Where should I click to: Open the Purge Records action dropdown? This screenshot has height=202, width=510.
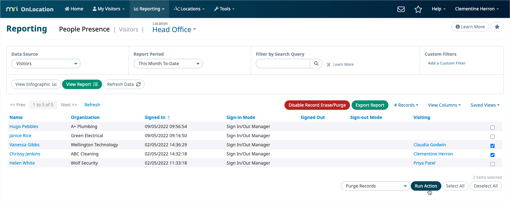[375, 186]
